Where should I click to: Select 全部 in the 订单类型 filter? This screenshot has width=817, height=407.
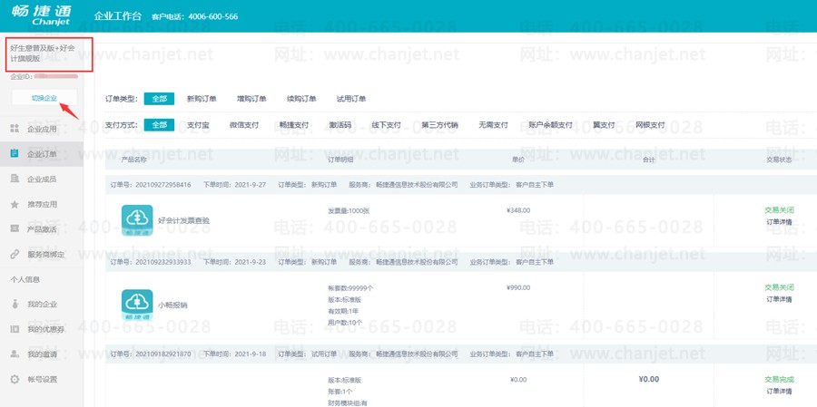[x=159, y=99]
